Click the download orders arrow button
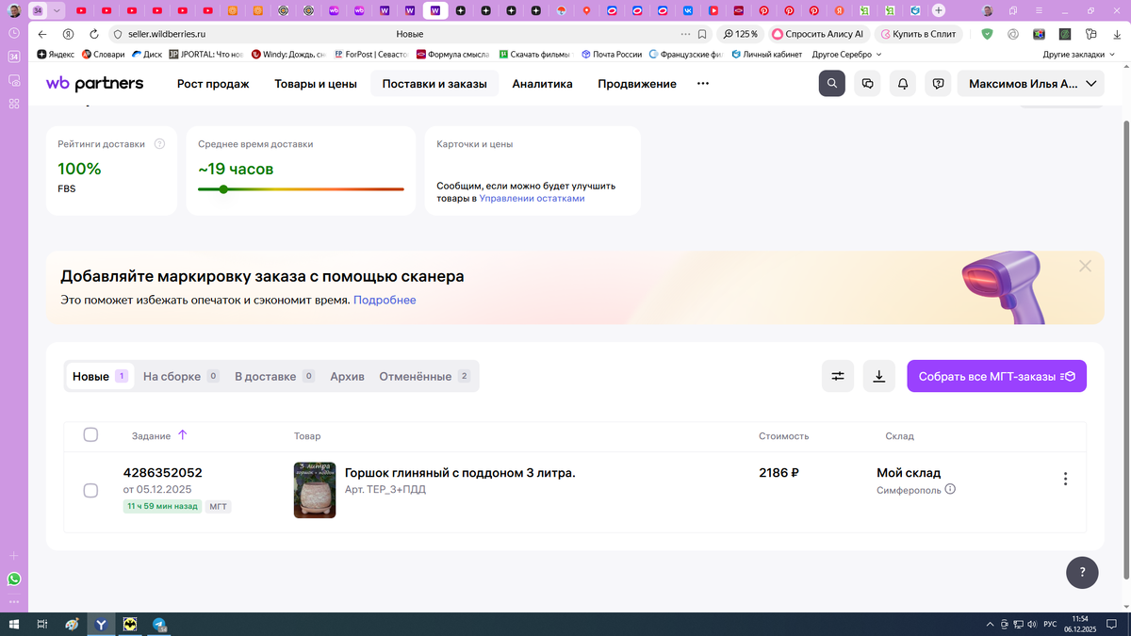The image size is (1131, 636). tap(878, 376)
